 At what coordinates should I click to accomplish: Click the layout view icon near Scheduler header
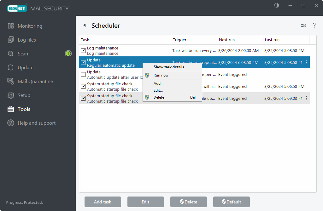tap(303, 26)
